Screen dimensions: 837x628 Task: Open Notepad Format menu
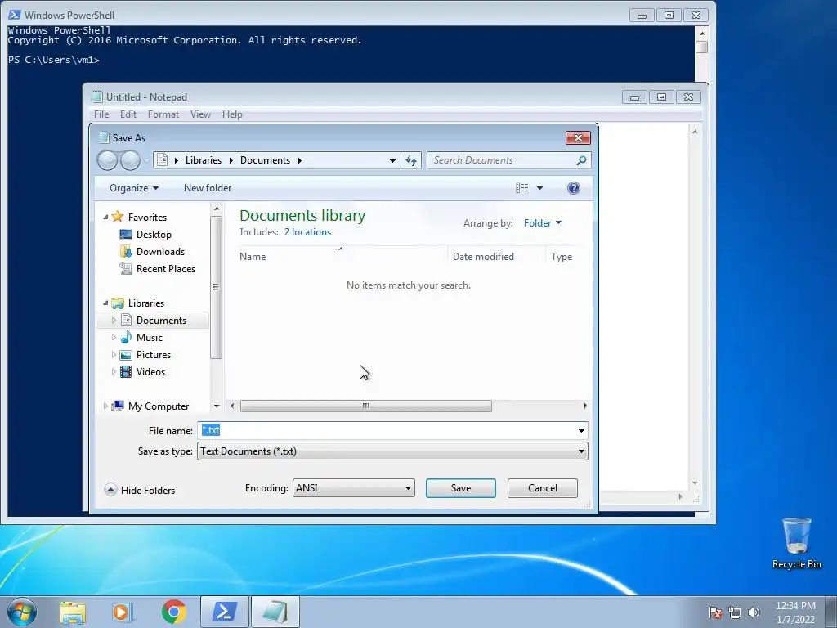click(163, 114)
